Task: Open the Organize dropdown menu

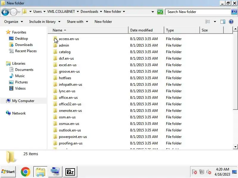Action: [13, 22]
